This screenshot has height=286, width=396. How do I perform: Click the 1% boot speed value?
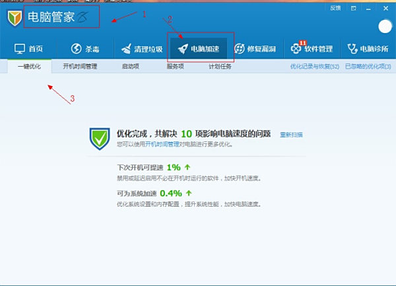[x=174, y=167]
